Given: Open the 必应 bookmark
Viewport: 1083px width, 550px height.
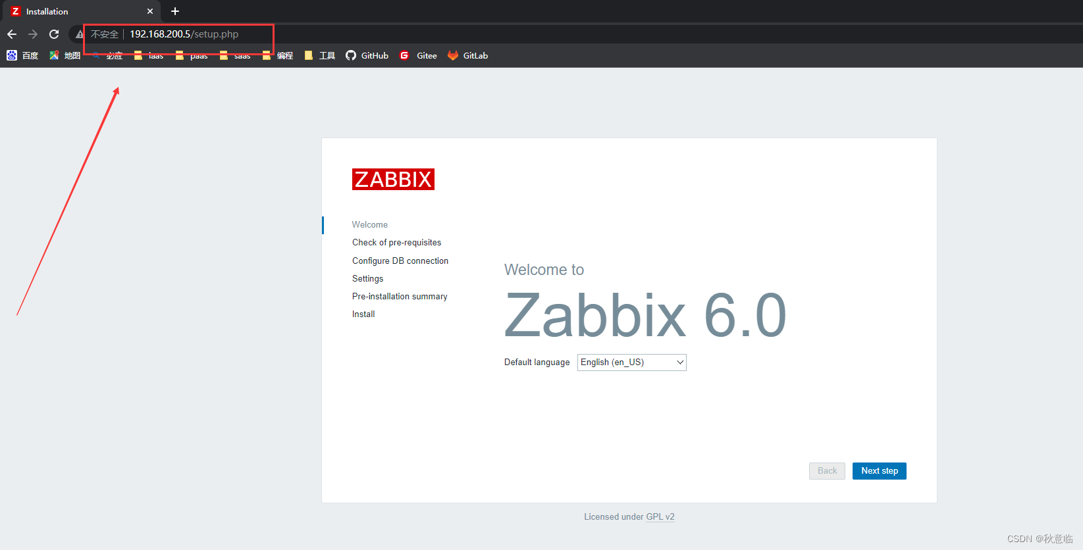Looking at the screenshot, I should pos(107,55).
